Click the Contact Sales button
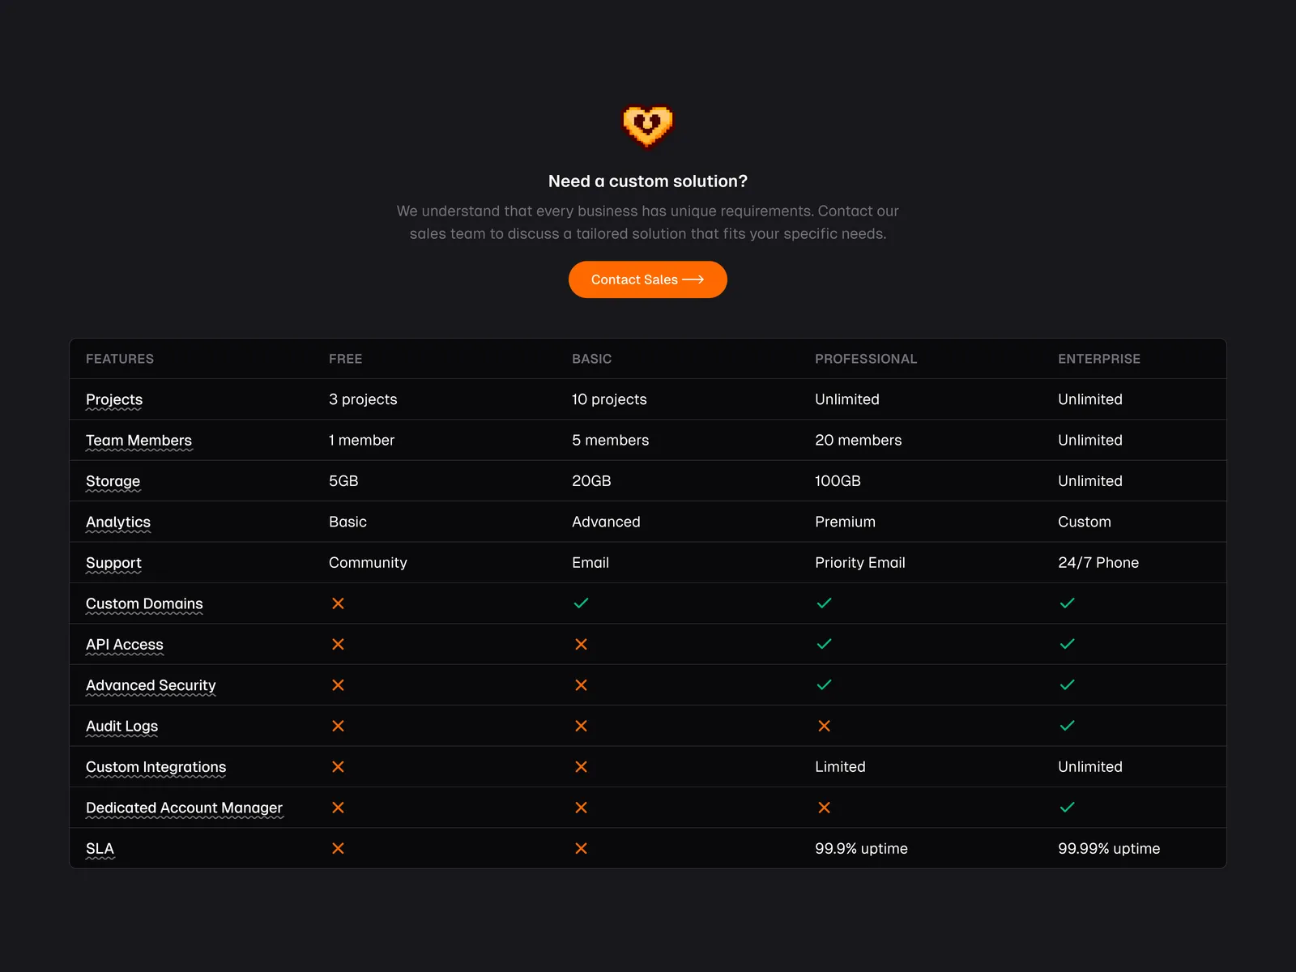This screenshot has width=1296, height=972. coord(647,279)
